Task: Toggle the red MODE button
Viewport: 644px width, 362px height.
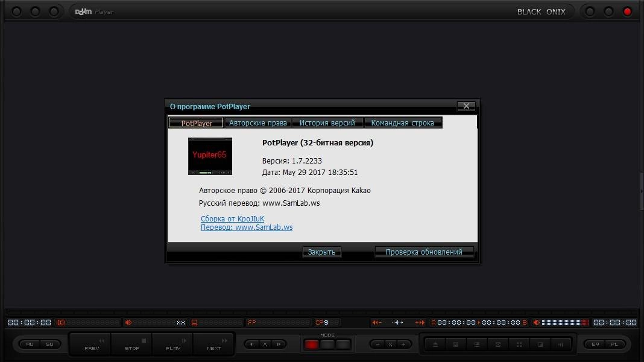Action: click(311, 345)
